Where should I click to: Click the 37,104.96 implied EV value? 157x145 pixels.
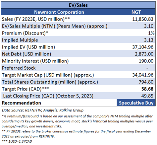coord(143,47)
